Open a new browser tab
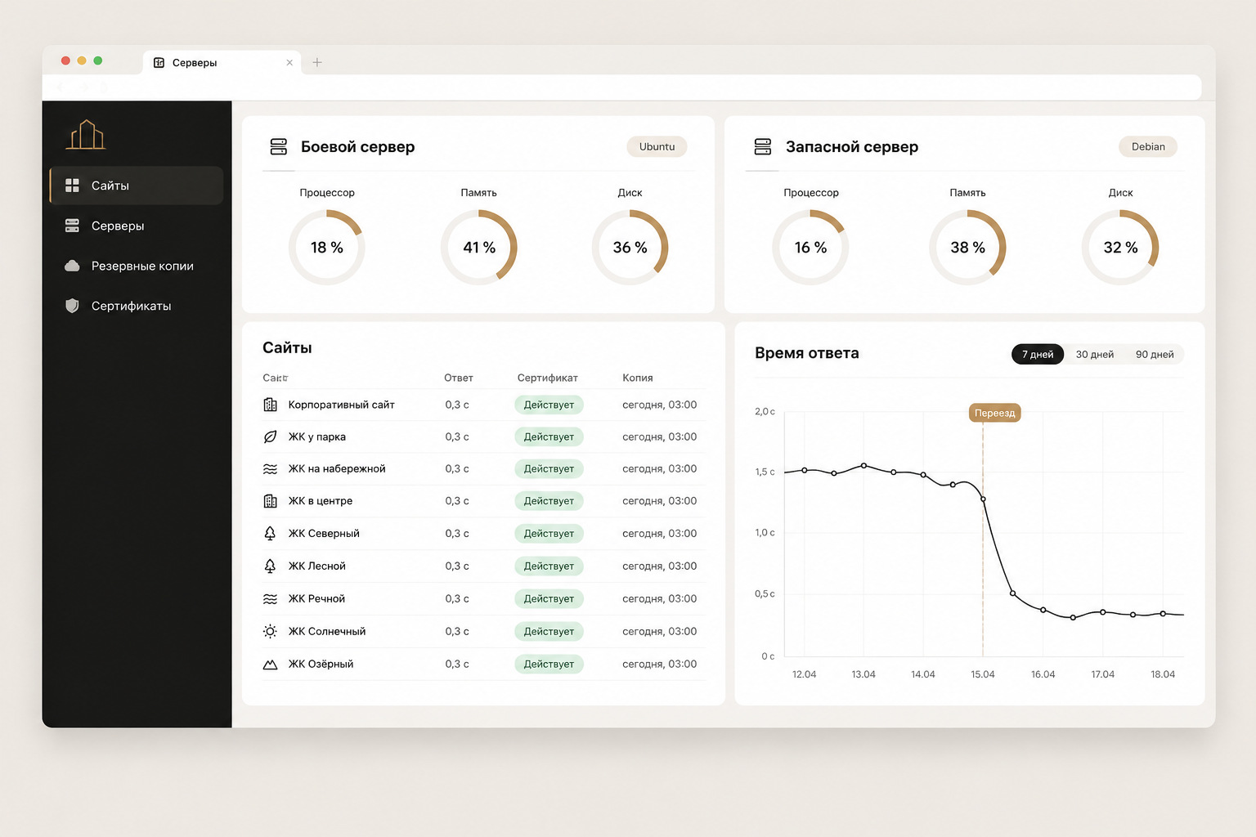Screen dimensions: 1256x837 (x=317, y=62)
